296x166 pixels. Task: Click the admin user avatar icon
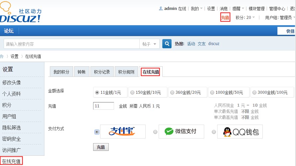161,9
